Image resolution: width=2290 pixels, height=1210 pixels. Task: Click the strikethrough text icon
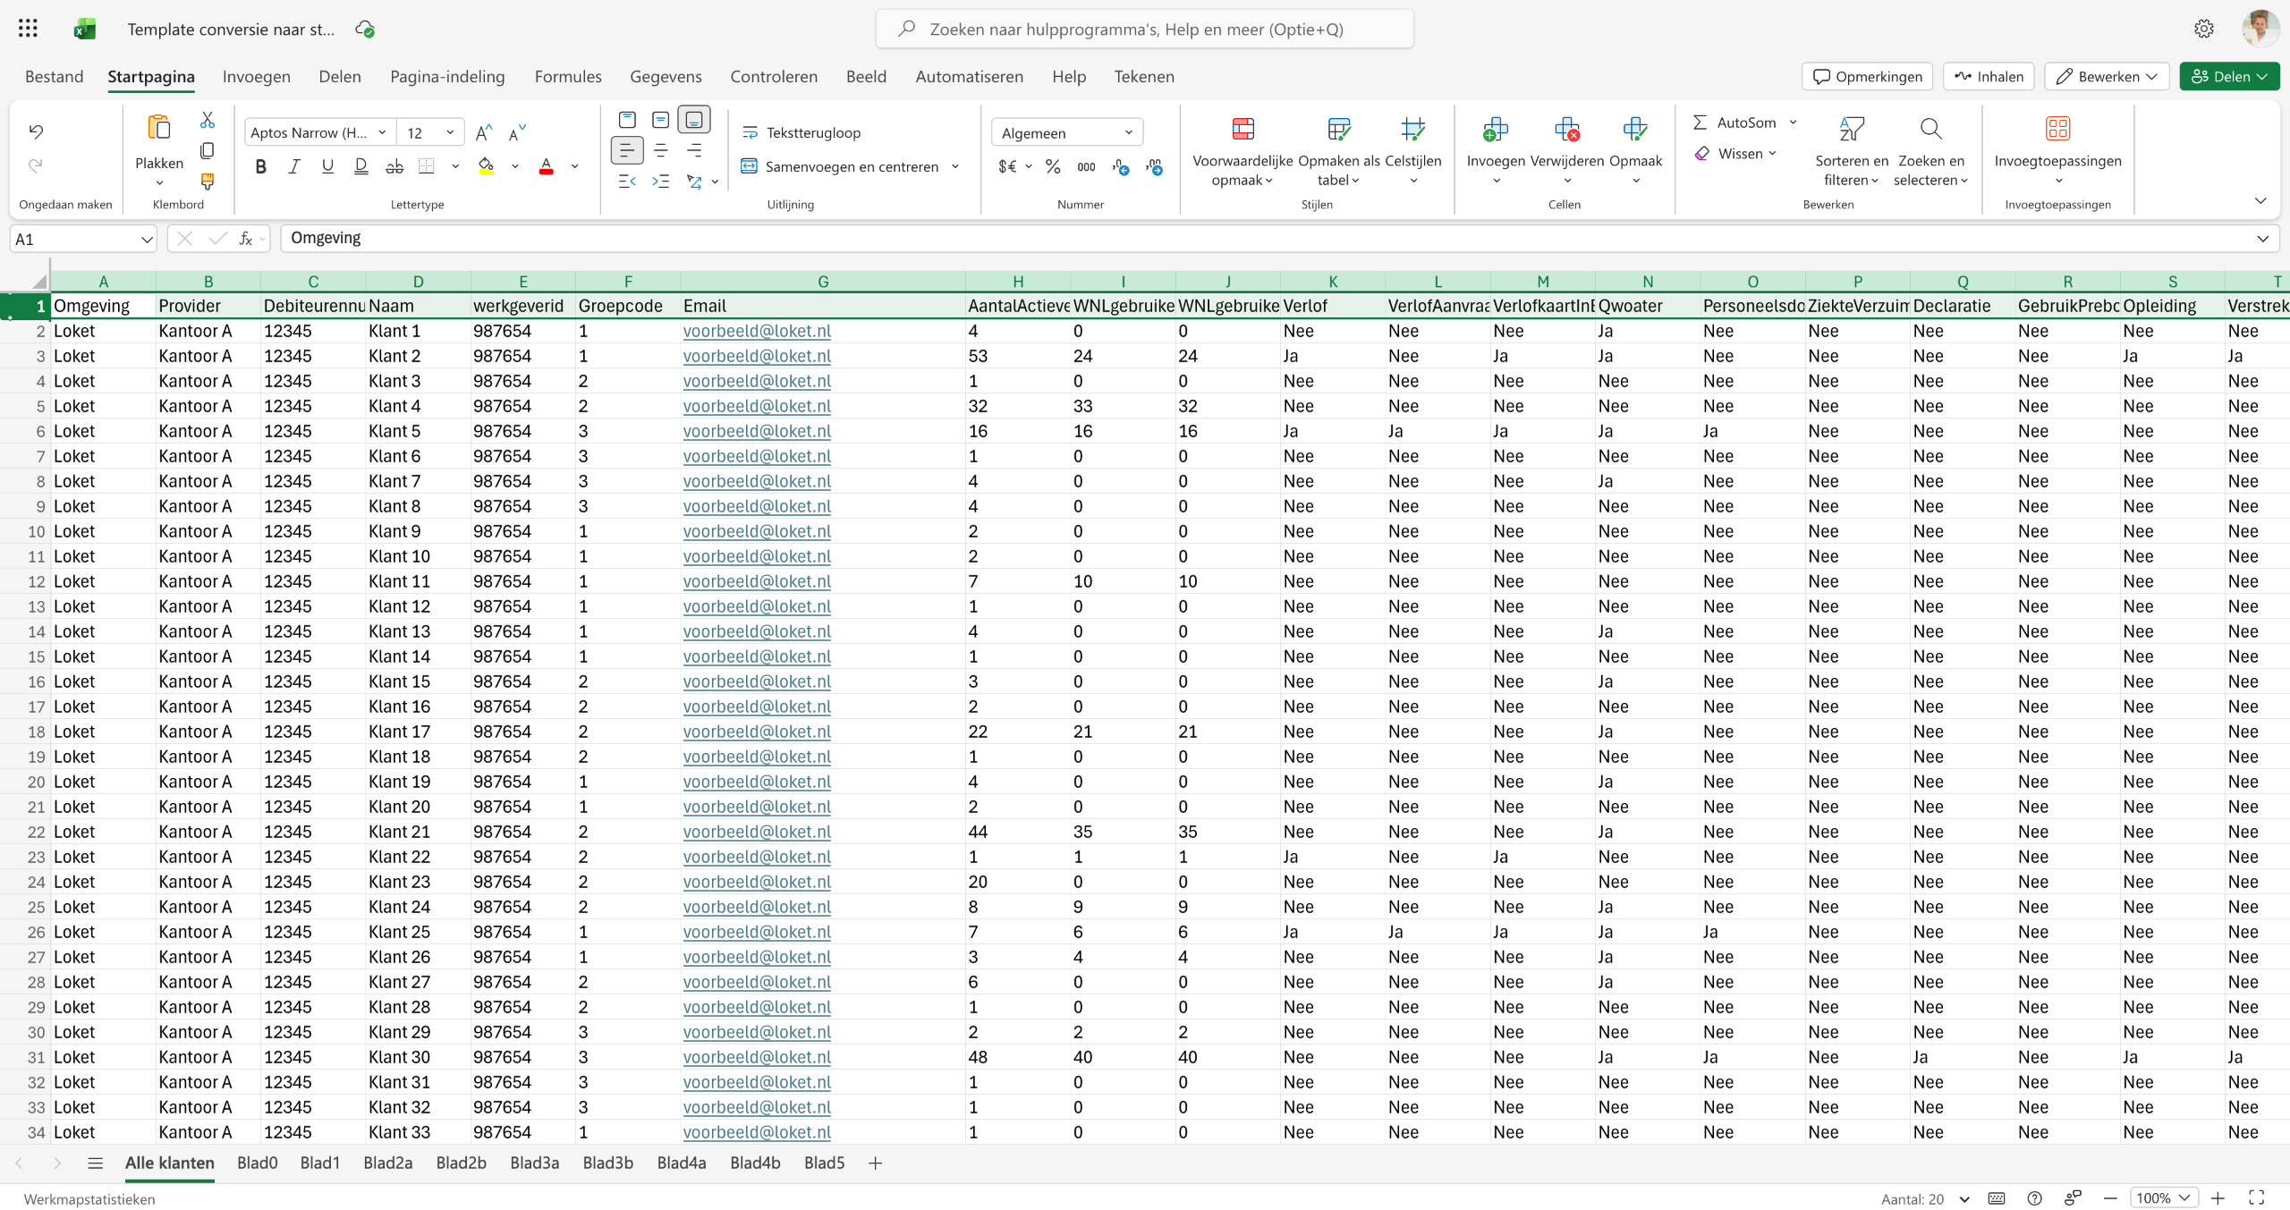(x=394, y=166)
